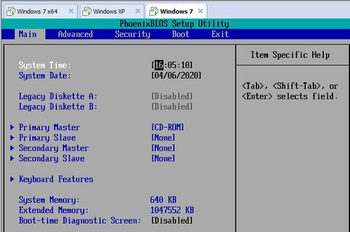Screen dimensions: 350x232
Task: Open the Keyboard Features entry
Action: point(56,179)
